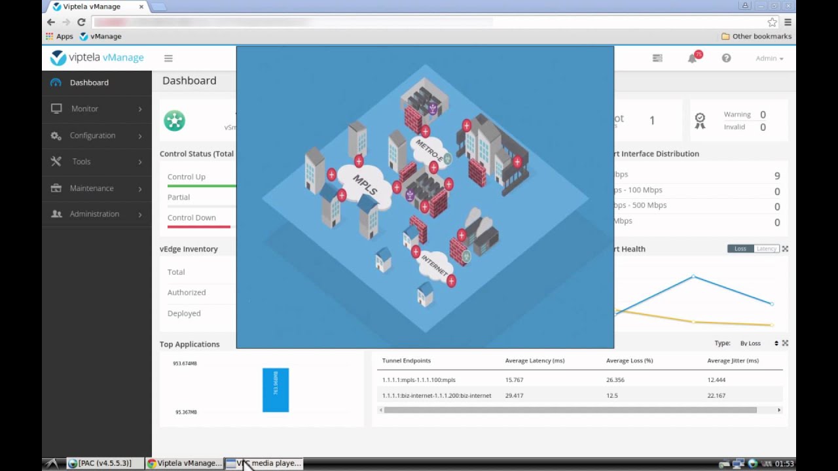
Task: Click the Maintenance toolbox icon in sidebar
Action: pos(56,188)
